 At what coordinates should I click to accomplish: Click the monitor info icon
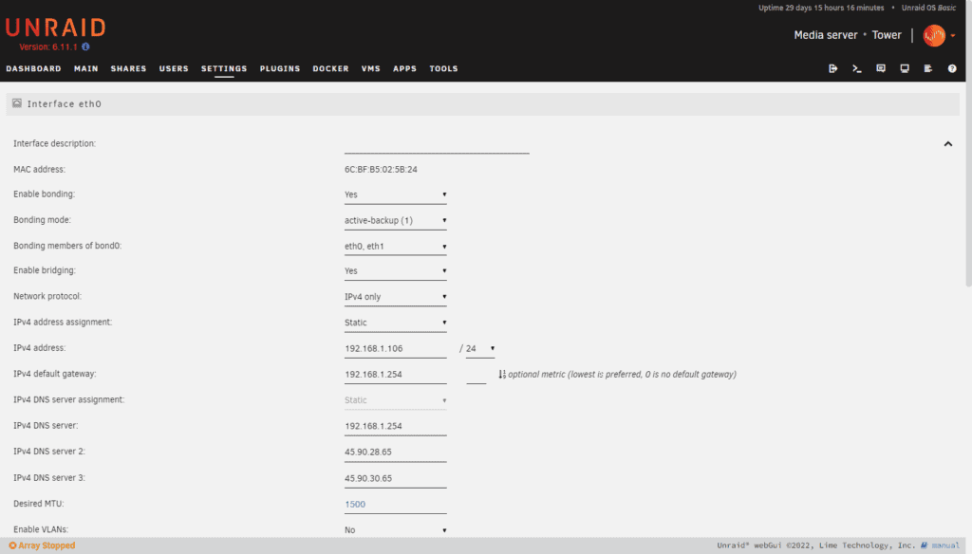(905, 68)
